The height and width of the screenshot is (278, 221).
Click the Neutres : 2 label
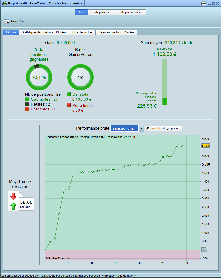tap(40, 104)
